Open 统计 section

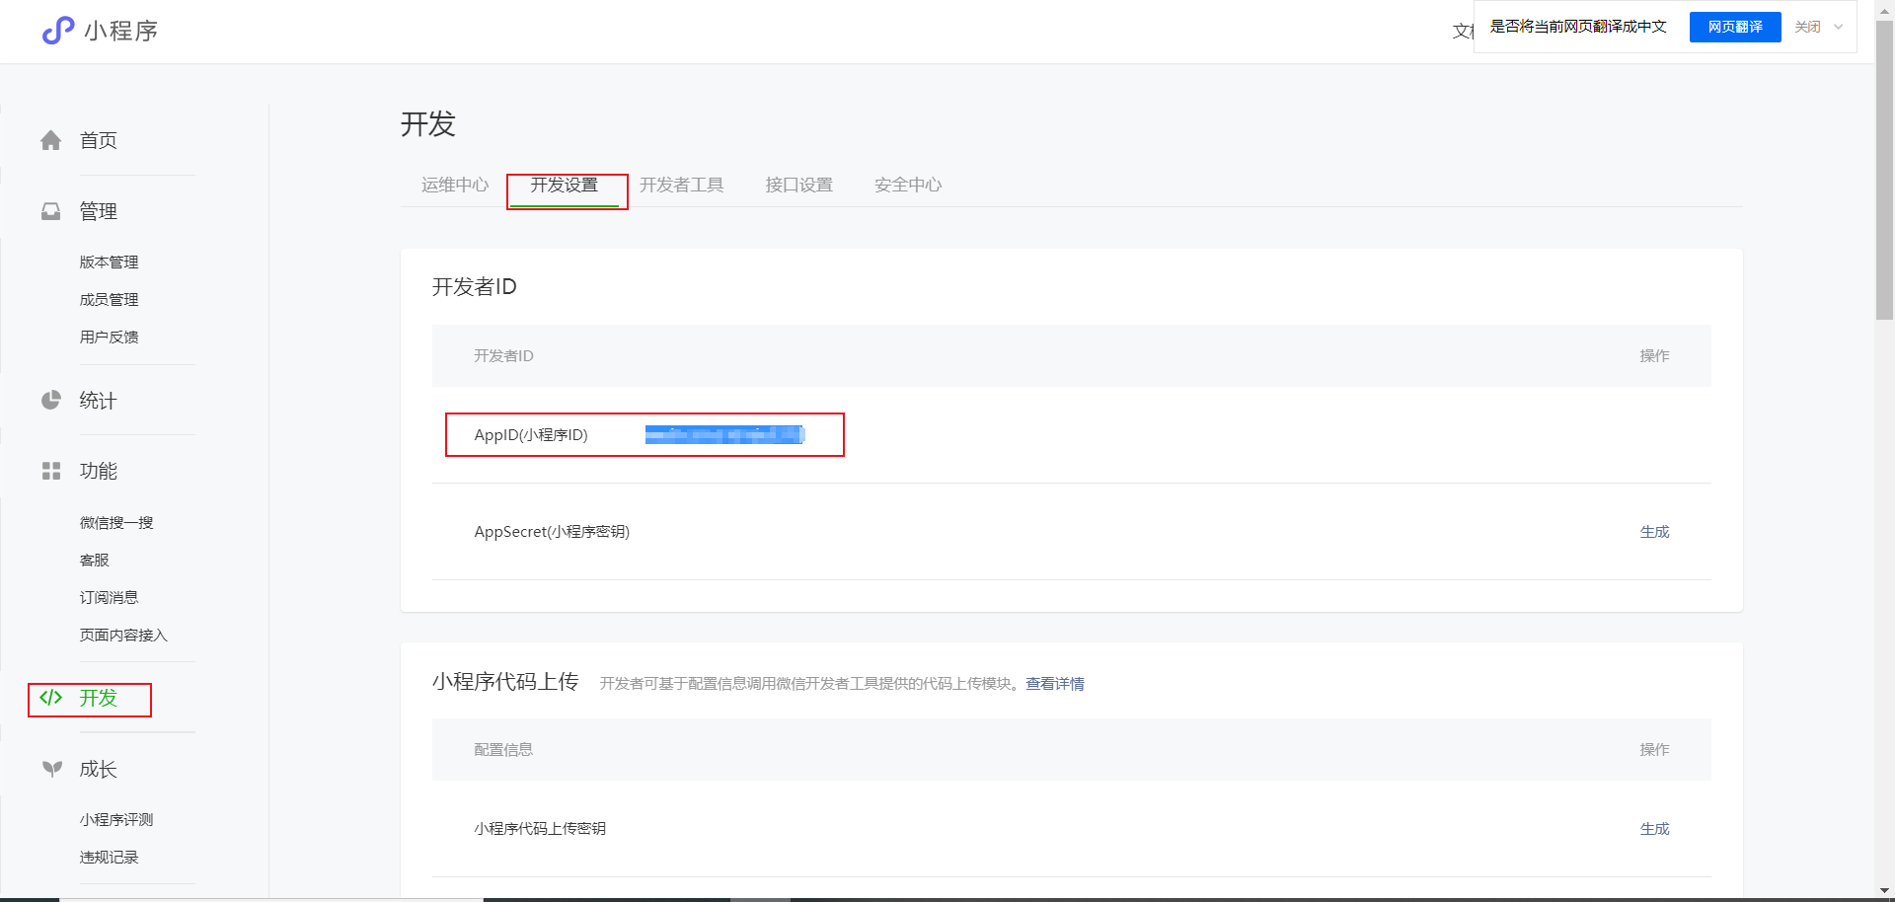99,400
